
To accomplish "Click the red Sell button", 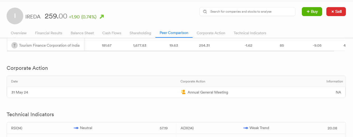I will (336, 12).
